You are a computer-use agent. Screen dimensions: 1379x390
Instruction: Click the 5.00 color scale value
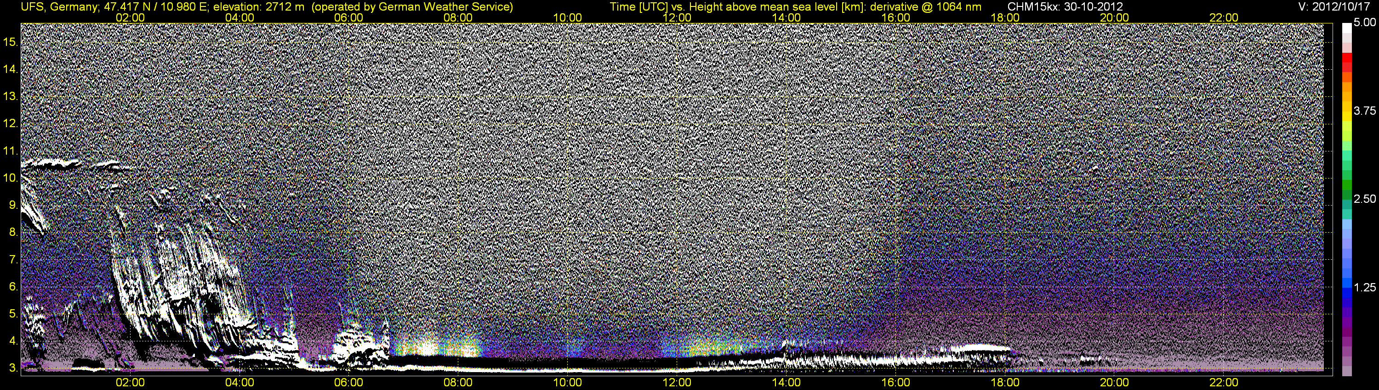pos(1365,23)
